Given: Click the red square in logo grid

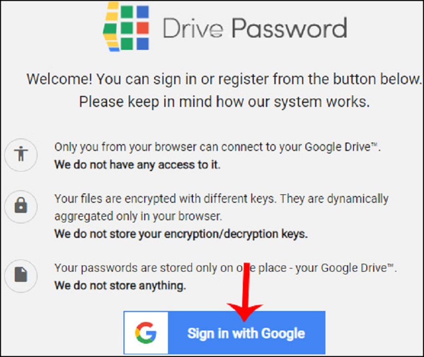Looking at the screenshot, I should (143, 28).
